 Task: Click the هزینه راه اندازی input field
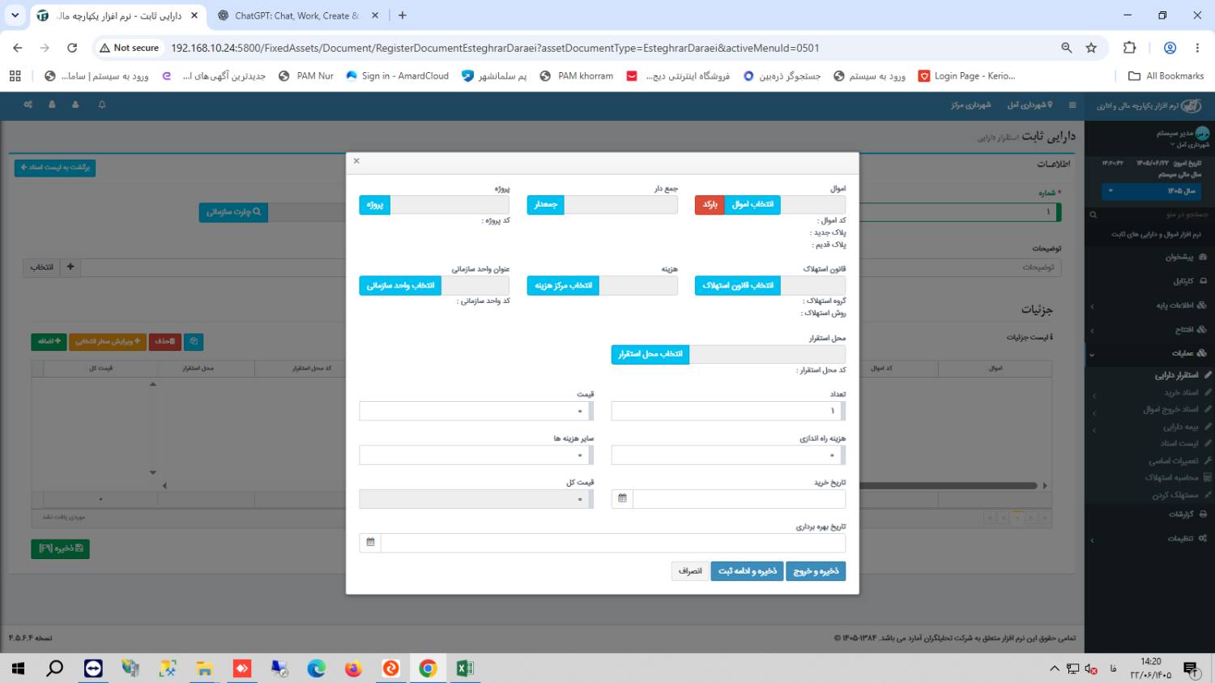pos(726,455)
